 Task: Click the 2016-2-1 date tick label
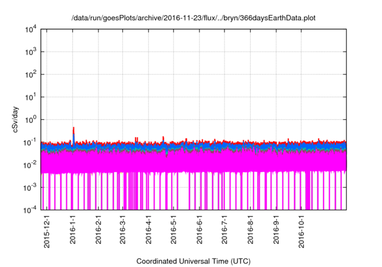click(x=98, y=229)
